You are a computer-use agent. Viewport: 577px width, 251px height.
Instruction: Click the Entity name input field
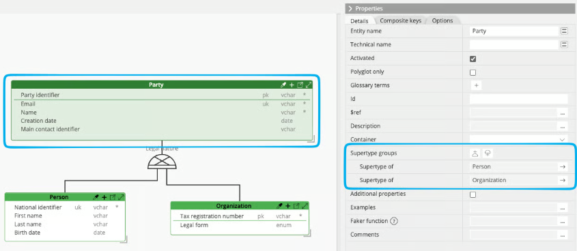pyautogui.click(x=514, y=31)
